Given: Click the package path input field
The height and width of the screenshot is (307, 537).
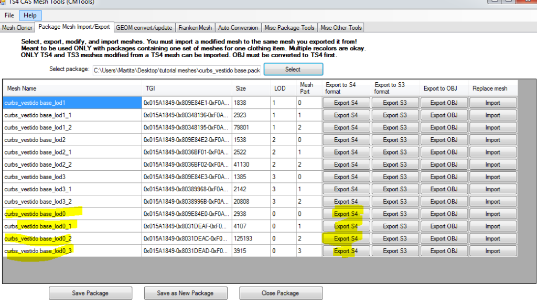Looking at the screenshot, I should coord(176,70).
